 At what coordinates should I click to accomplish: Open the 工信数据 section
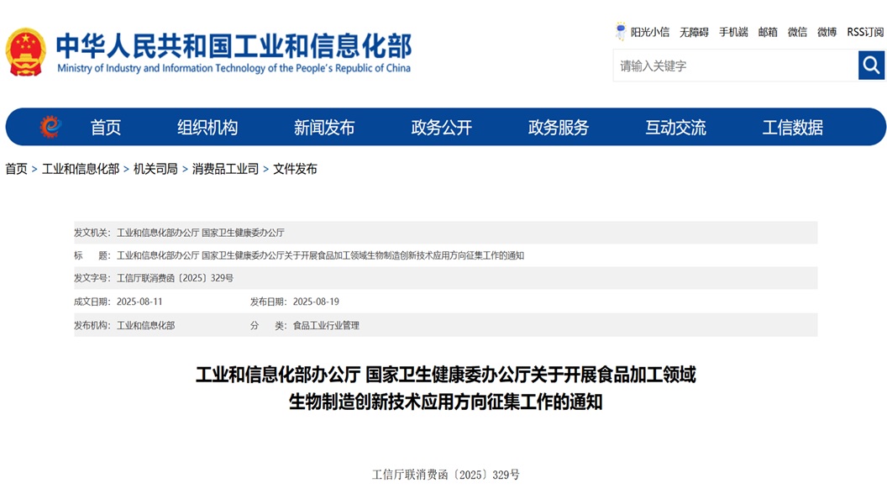pyautogui.click(x=792, y=128)
